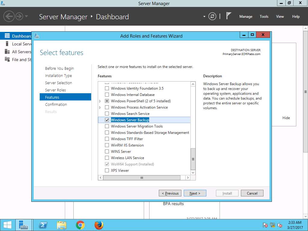This screenshot has width=308, height=231.
Task: Go to Server Selection step
Action: pyautogui.click(x=59, y=83)
